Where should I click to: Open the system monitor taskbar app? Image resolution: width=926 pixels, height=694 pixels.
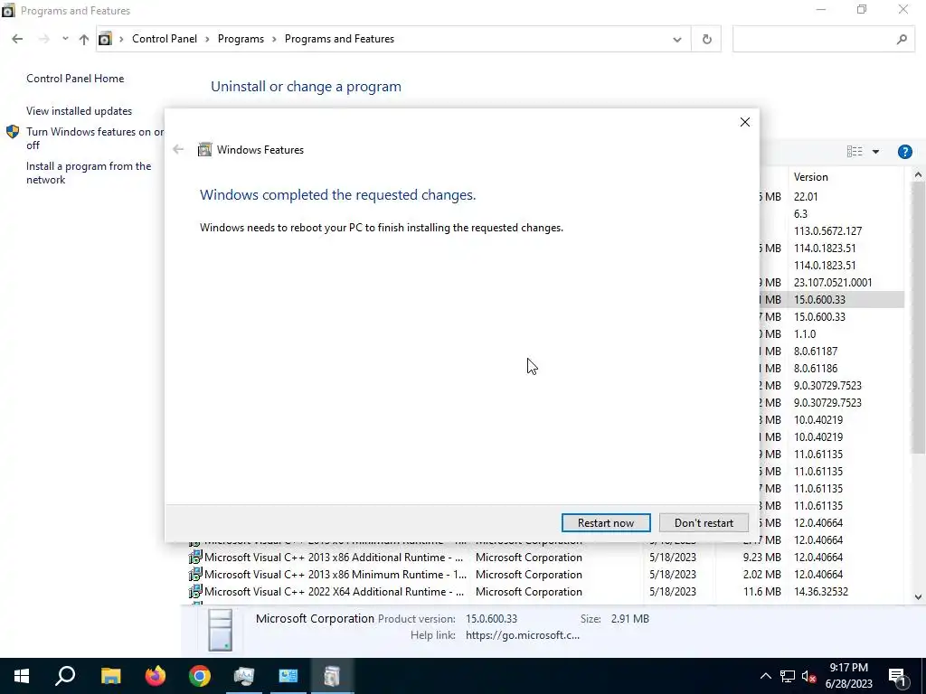pos(243,676)
